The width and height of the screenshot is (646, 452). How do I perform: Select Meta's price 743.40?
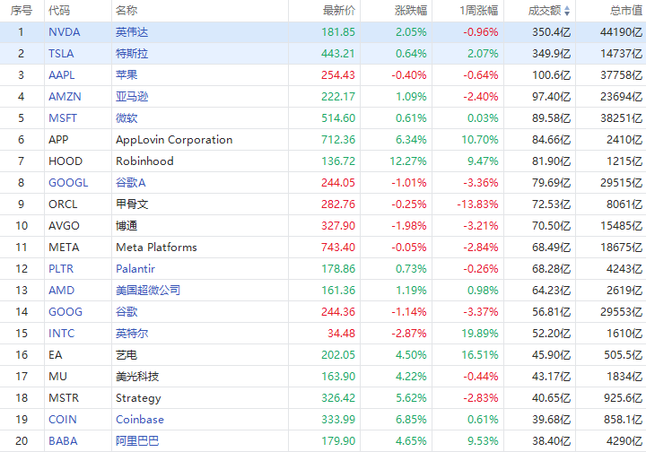(338, 248)
